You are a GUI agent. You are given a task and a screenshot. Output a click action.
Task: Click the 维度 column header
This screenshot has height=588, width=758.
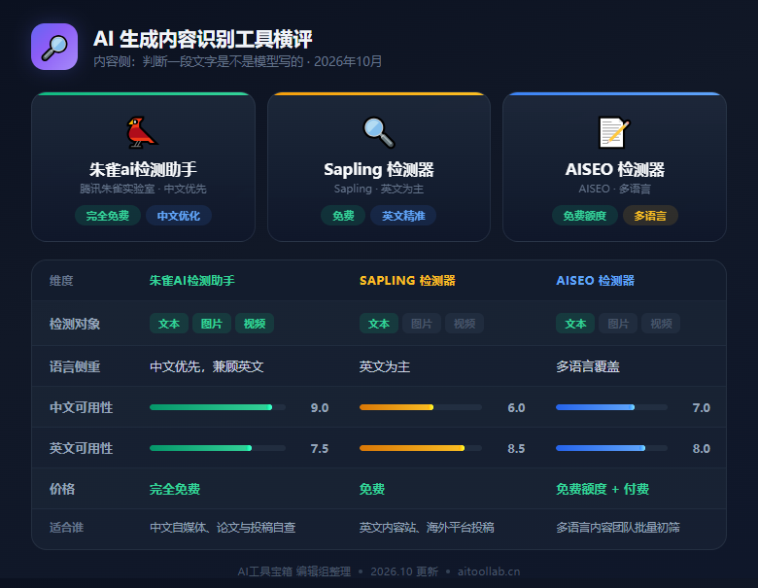point(61,281)
